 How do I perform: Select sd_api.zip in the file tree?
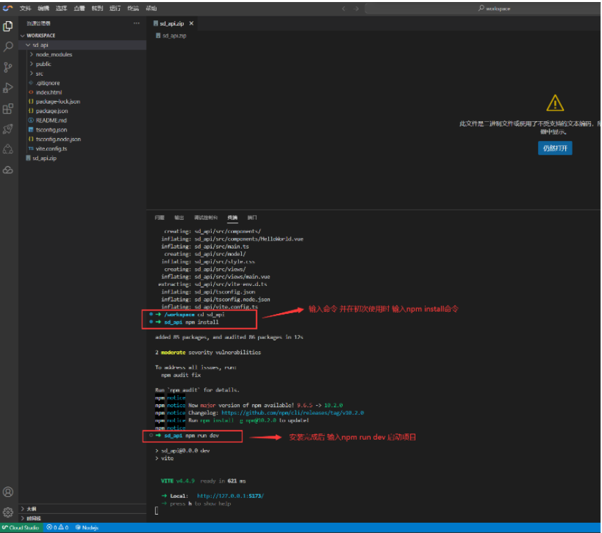pyautogui.click(x=44, y=158)
